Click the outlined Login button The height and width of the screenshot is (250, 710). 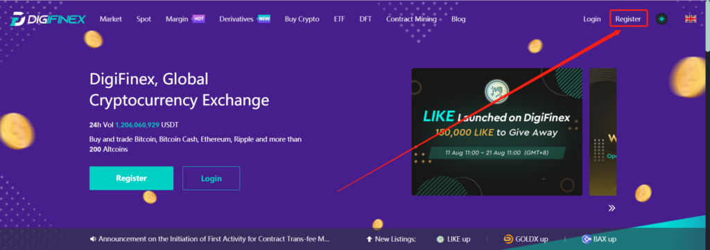[211, 178]
